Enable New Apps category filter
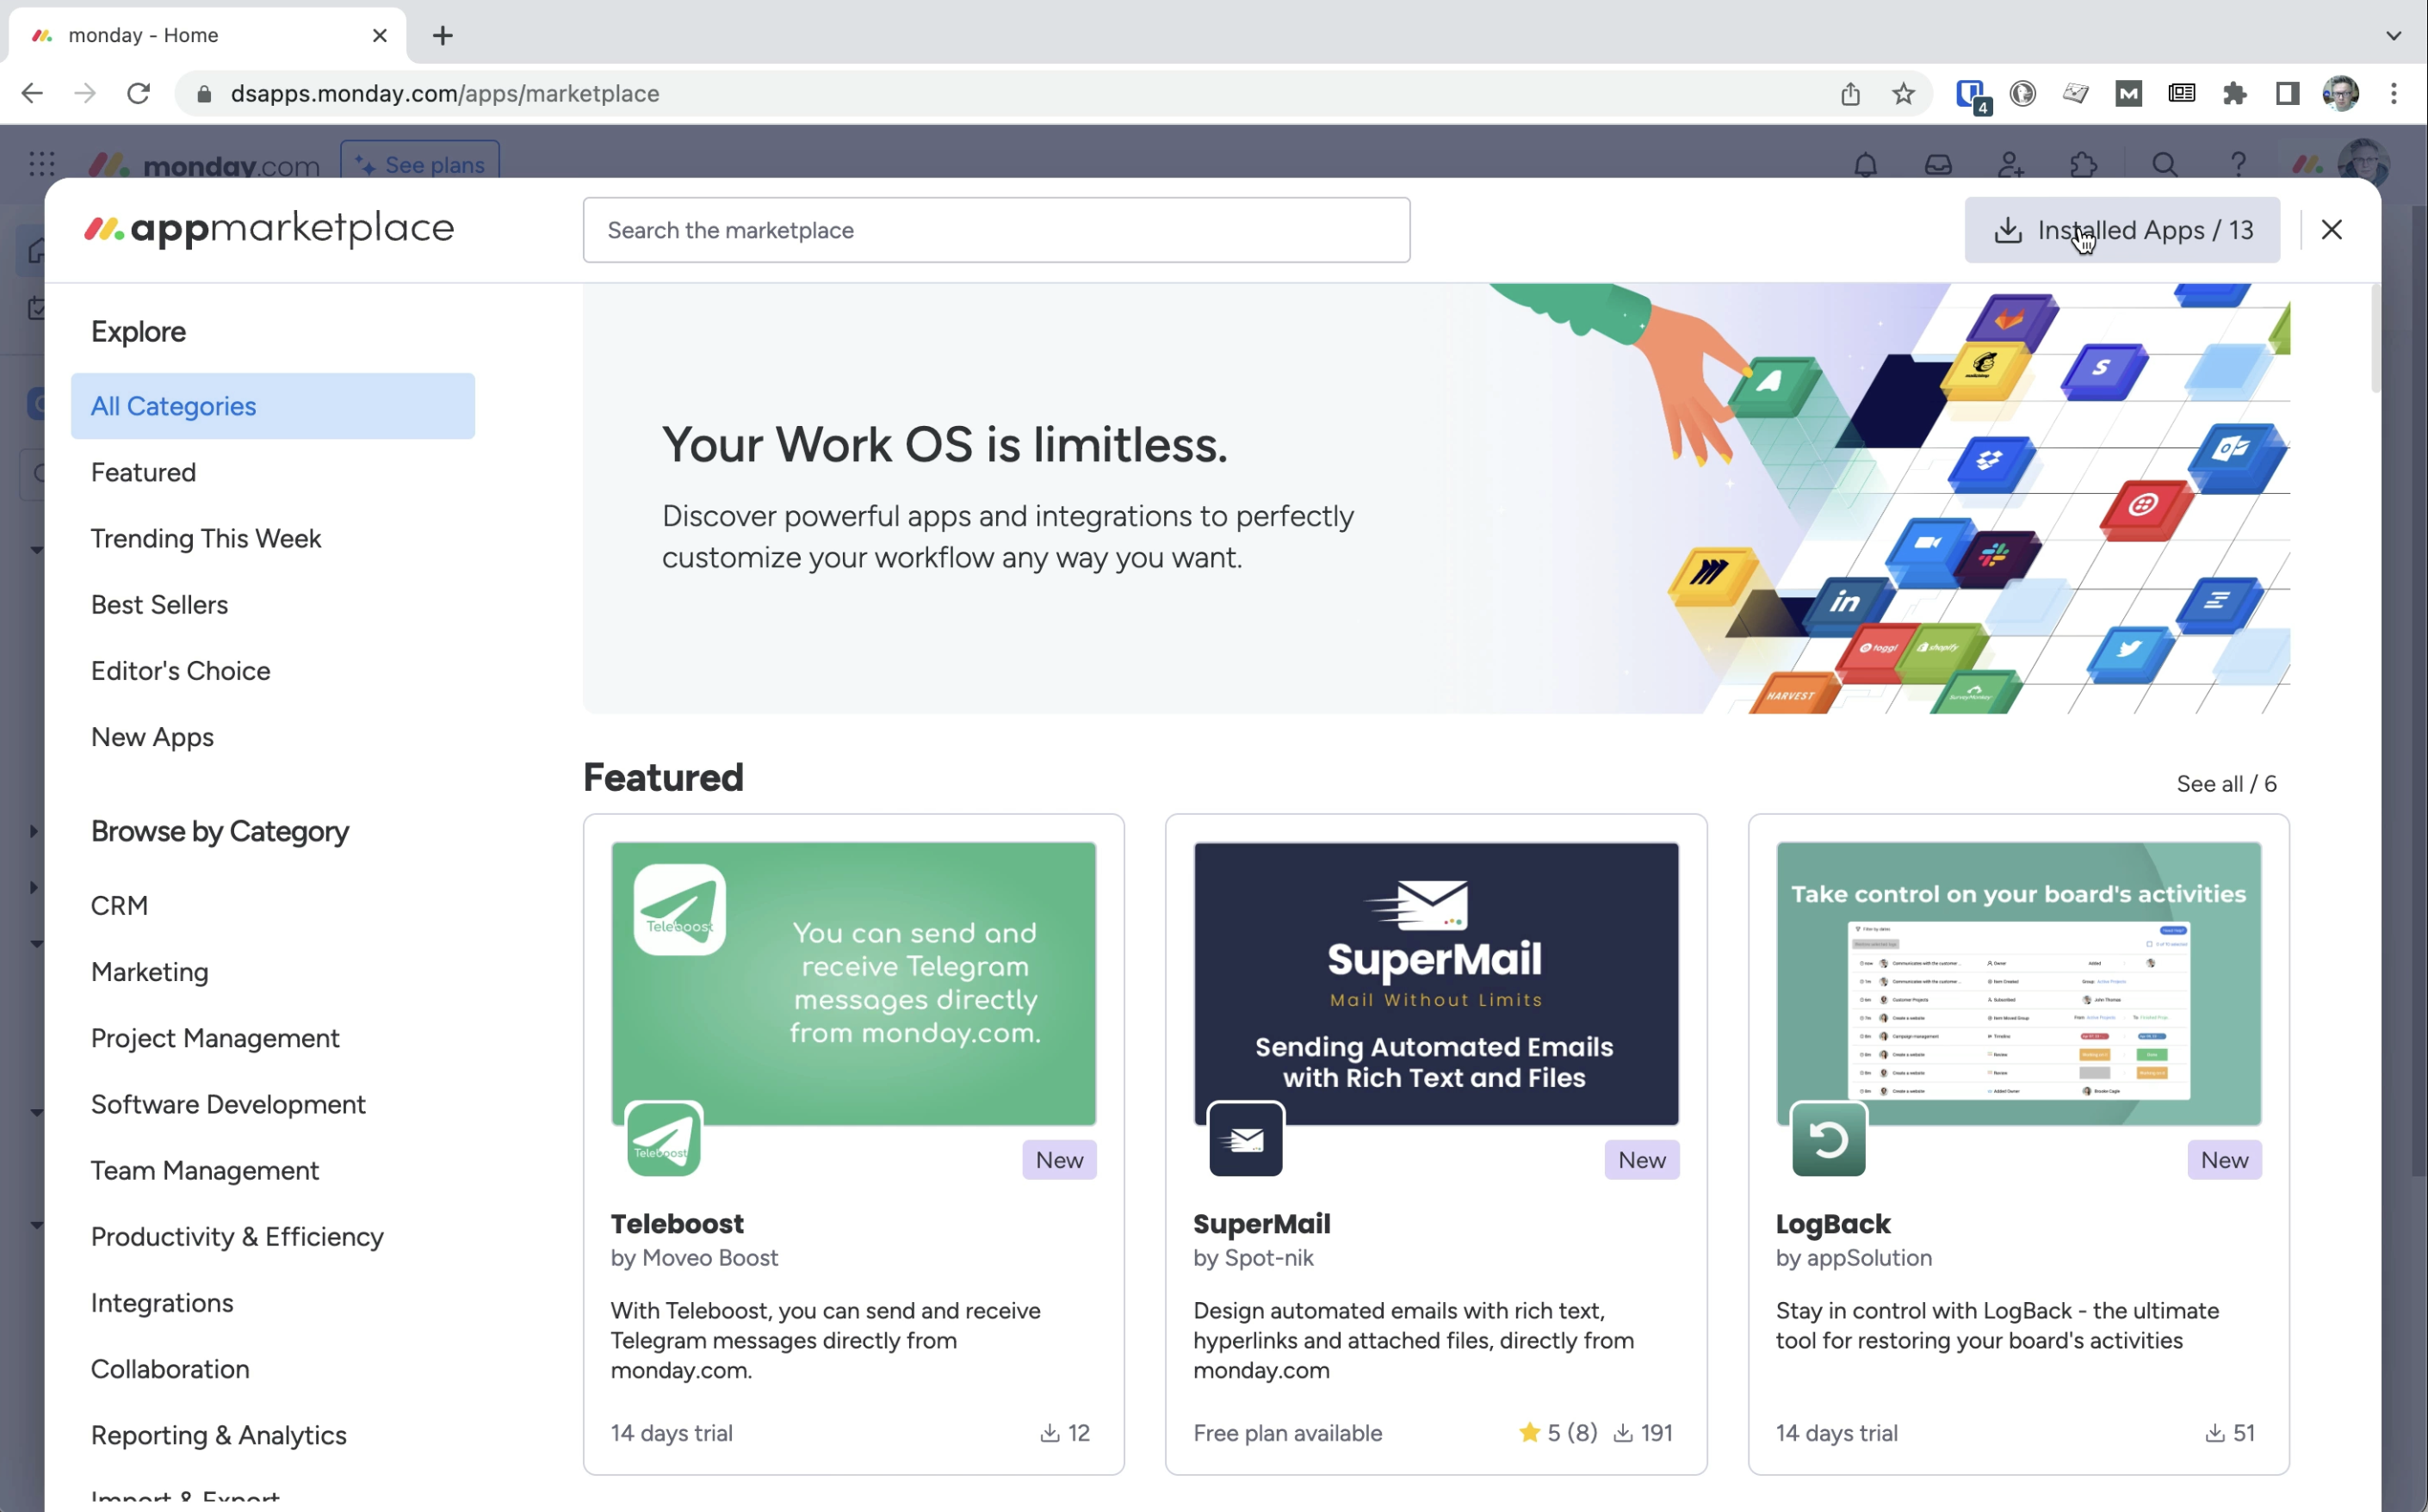The width and height of the screenshot is (2428, 1512). 152,737
